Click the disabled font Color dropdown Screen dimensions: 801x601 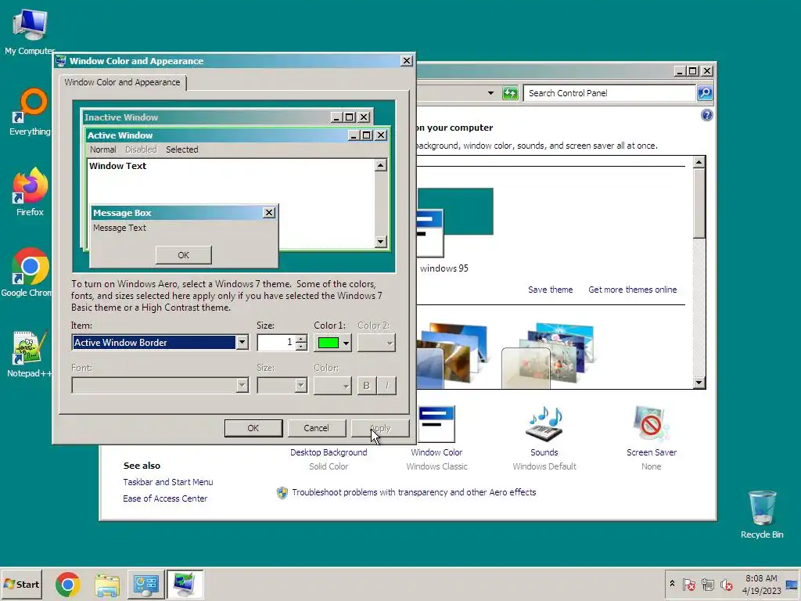[x=333, y=385]
